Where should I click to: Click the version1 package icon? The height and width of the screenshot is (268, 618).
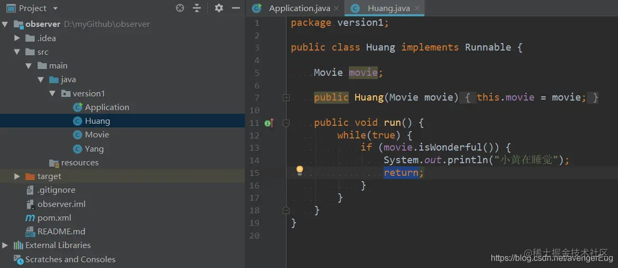pos(65,93)
